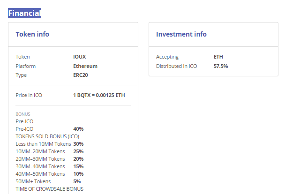Select the 57.5% Distributed in ICO value

(221, 66)
